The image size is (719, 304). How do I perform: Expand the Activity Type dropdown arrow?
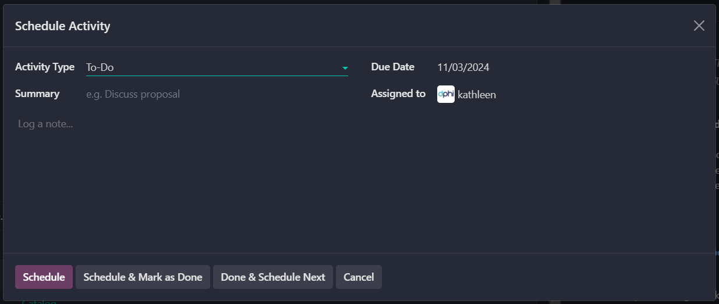345,68
